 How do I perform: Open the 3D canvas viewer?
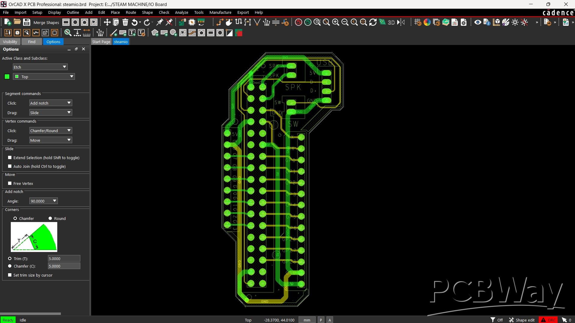pos(391,22)
